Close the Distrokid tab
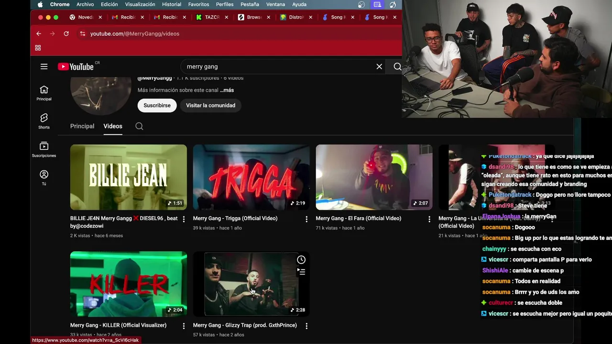 (310, 17)
